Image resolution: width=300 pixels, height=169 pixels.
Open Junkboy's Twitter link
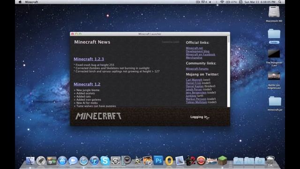click(191, 96)
